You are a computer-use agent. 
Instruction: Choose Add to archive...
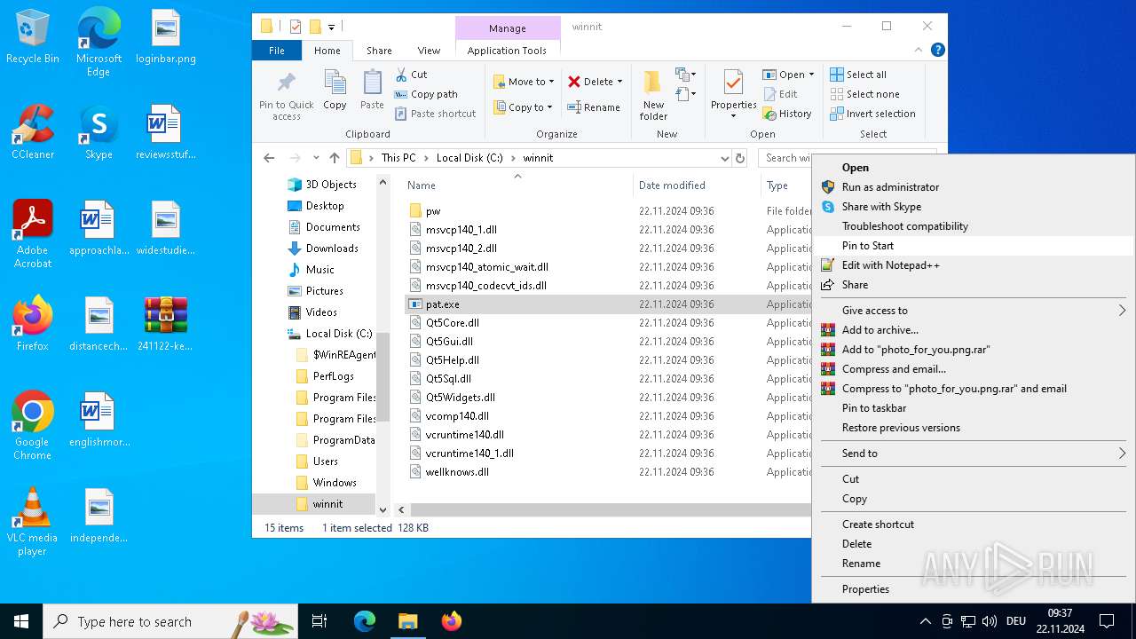coord(974,330)
